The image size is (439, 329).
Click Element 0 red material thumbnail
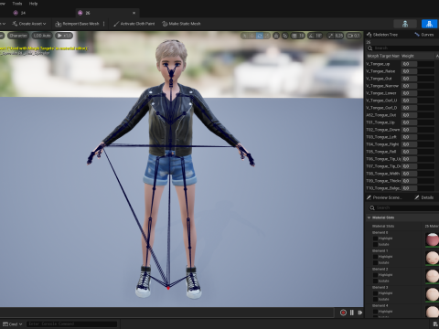433,239
